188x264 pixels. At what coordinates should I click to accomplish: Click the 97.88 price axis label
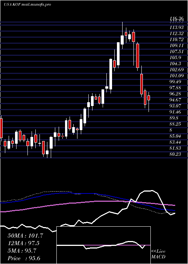(175, 88)
